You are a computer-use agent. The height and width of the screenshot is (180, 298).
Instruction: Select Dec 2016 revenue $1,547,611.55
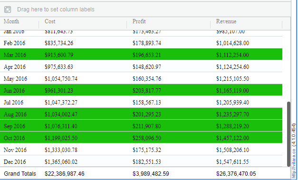232,162
